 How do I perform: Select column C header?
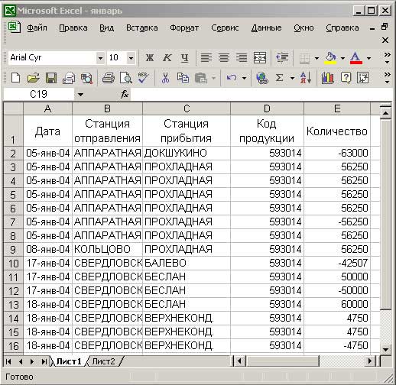[187, 108]
